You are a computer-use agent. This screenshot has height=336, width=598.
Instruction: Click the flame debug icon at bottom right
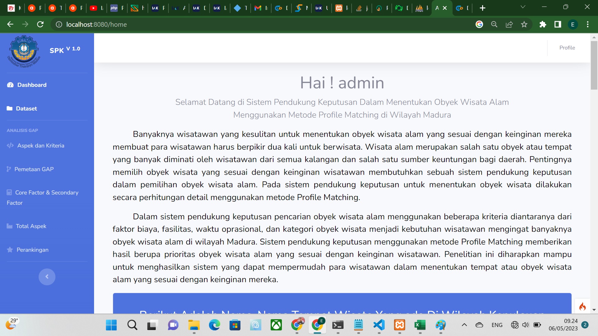[582, 307]
